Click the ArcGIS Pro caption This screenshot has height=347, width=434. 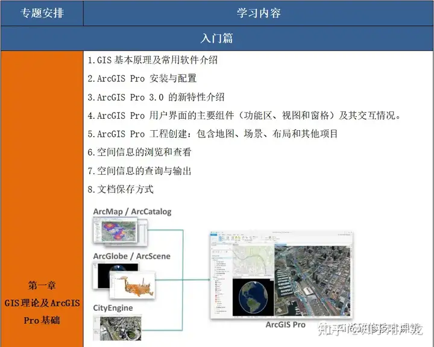(x=285, y=325)
